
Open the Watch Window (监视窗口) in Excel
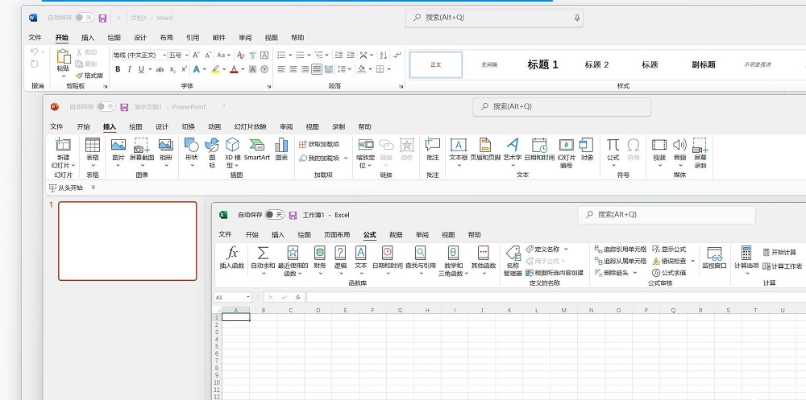click(x=713, y=258)
